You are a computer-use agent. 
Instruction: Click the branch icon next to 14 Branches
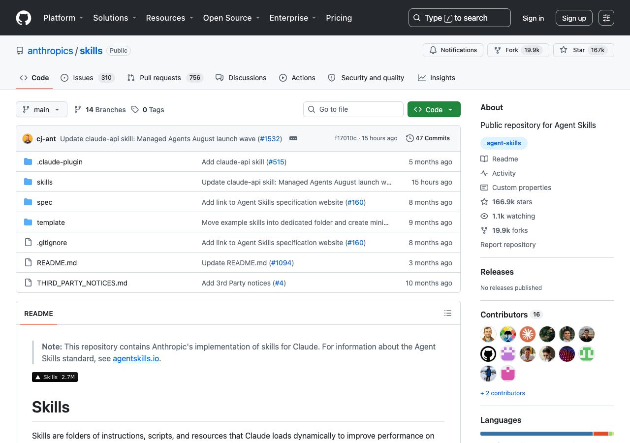(x=78, y=109)
